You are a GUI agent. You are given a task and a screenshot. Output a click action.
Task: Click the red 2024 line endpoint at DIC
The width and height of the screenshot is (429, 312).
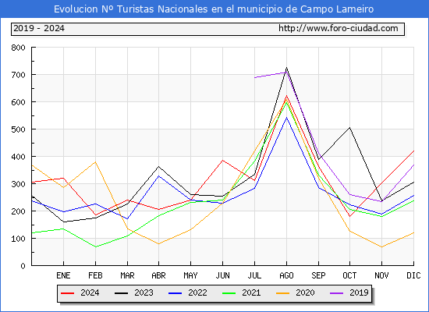pos(413,151)
